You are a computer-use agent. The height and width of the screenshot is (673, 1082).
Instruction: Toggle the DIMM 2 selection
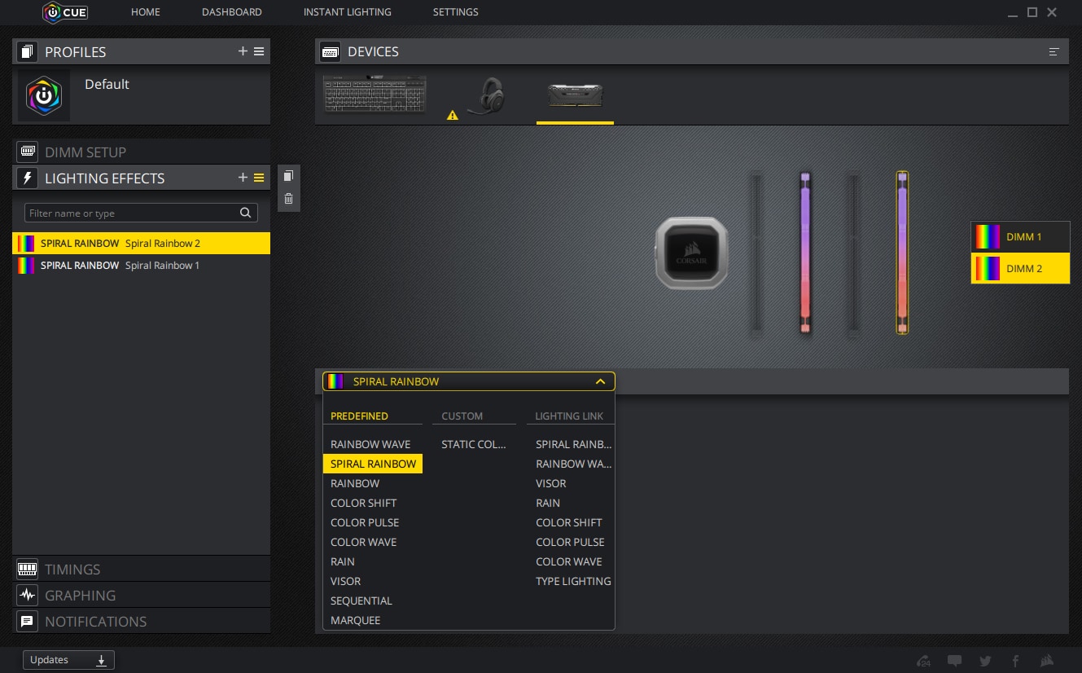coord(1020,268)
